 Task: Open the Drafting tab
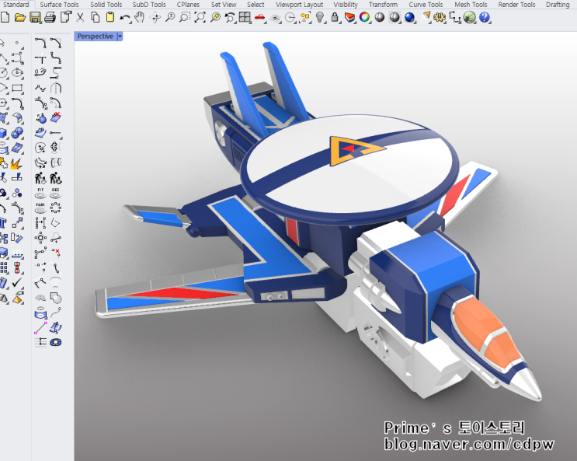[x=558, y=5]
